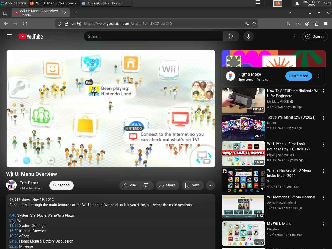The height and width of the screenshot is (249, 332).
Task: Click the video player to pause playback
Action: (111, 108)
